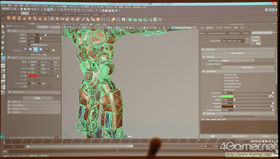Viewport: 280px width, 159px height.
Task: Open the Stingray tone-map dropdown
Action: pos(195,28)
